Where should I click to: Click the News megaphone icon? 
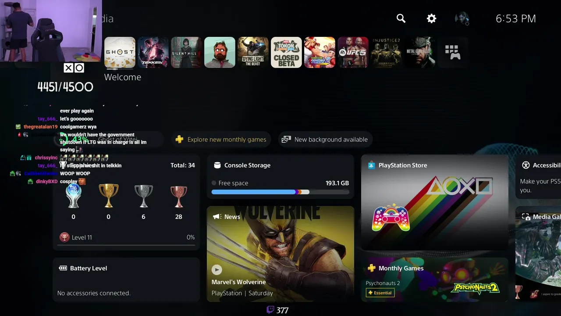pyautogui.click(x=217, y=217)
